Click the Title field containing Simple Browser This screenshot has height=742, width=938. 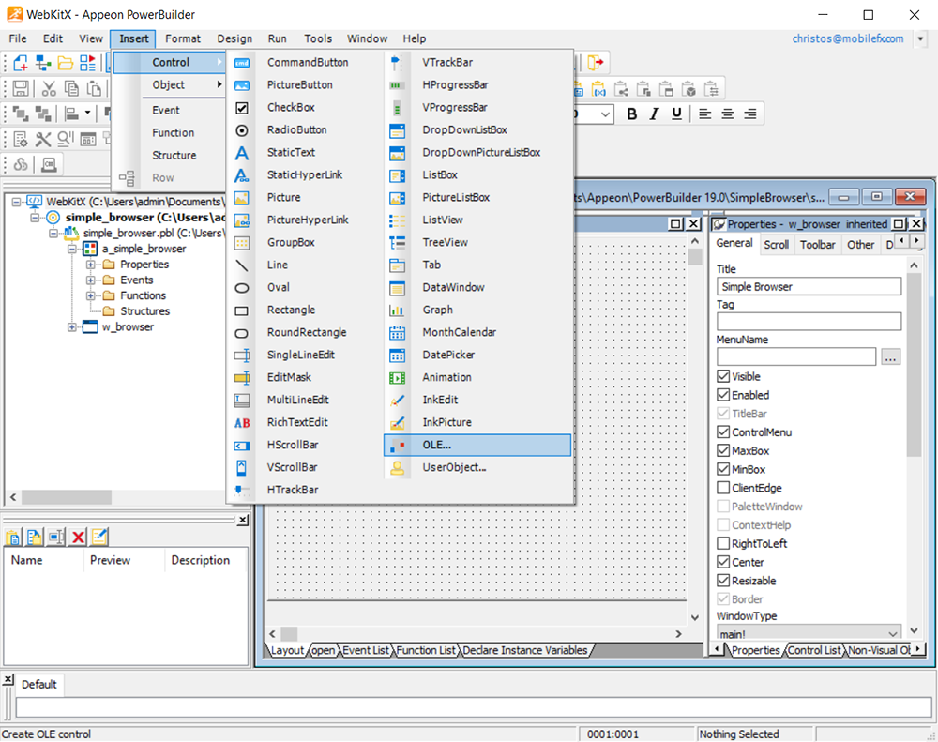(x=809, y=287)
